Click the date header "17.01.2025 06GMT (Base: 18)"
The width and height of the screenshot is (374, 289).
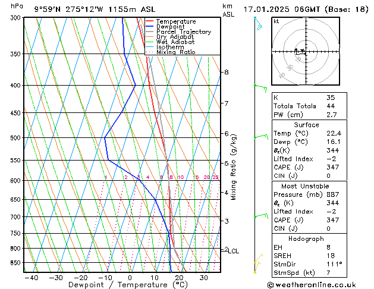[x=306, y=10]
